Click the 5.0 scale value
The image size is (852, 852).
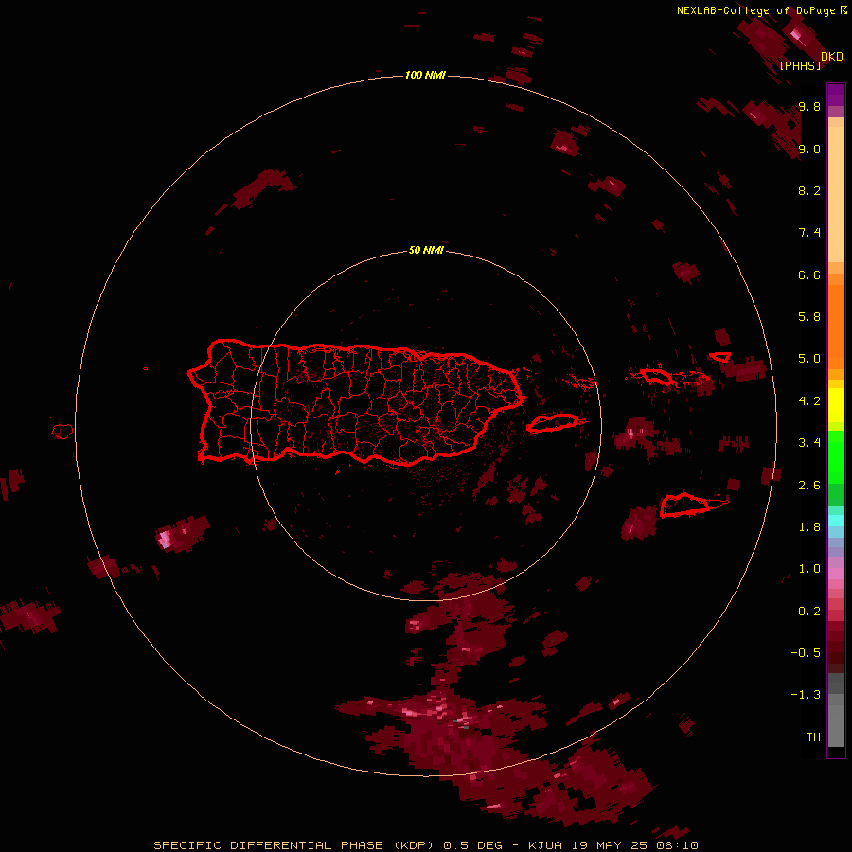tap(809, 359)
